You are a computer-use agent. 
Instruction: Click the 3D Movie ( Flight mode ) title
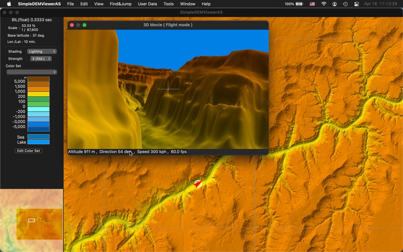(x=168, y=25)
